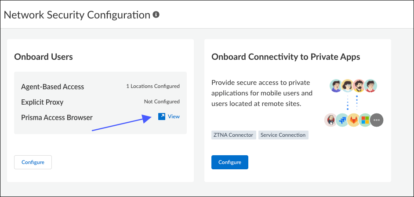Click the 1 Locations Configured status text
Screen dimensions: 414x197
(153, 86)
